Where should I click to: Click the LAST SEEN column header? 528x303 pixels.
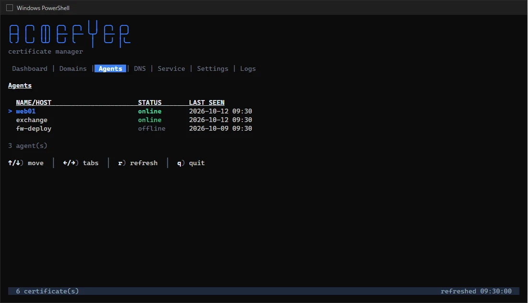206,102
